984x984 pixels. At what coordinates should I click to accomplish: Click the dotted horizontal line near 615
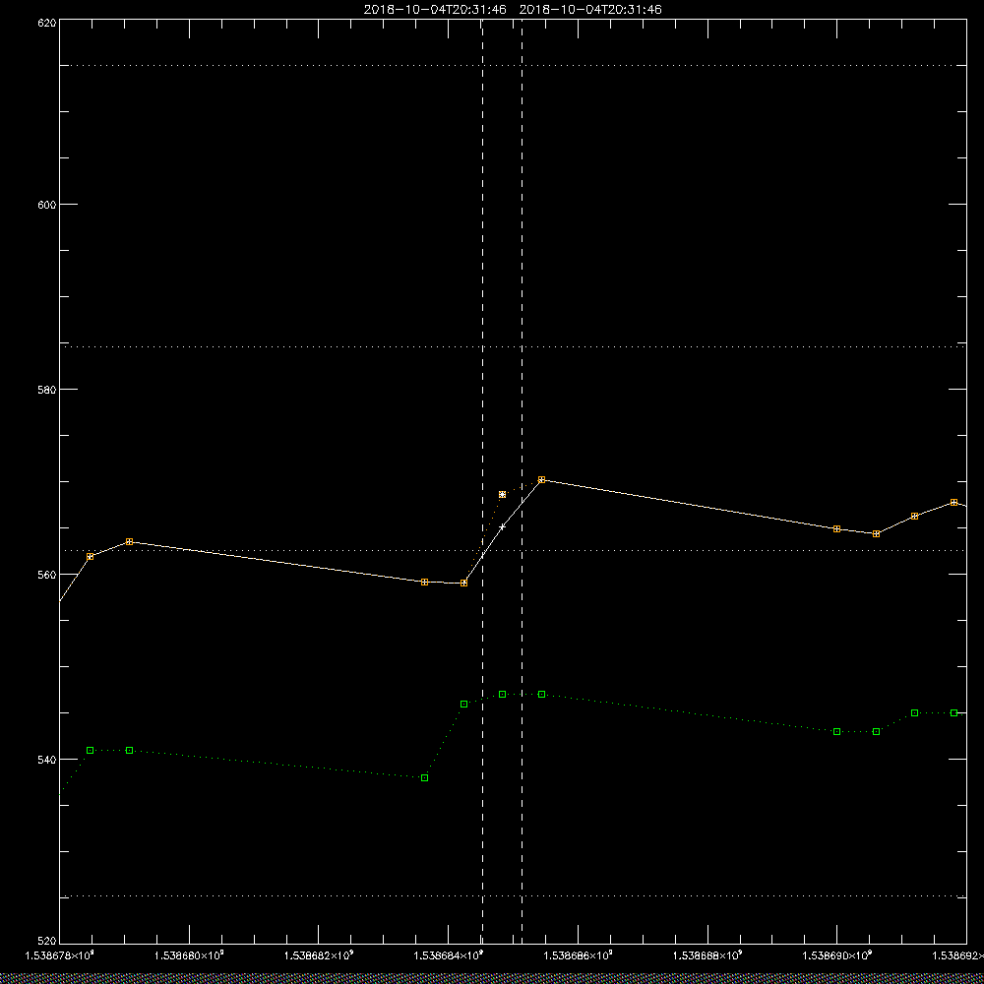pyautogui.click(x=513, y=65)
